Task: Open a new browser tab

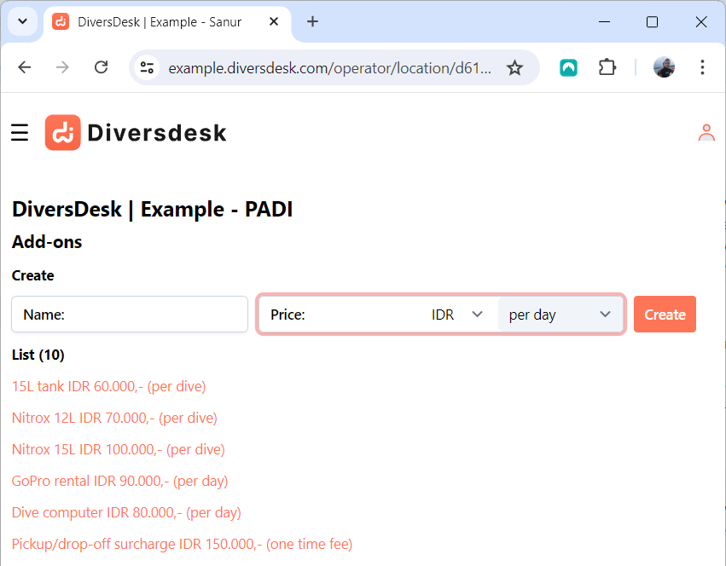Action: pyautogui.click(x=312, y=21)
